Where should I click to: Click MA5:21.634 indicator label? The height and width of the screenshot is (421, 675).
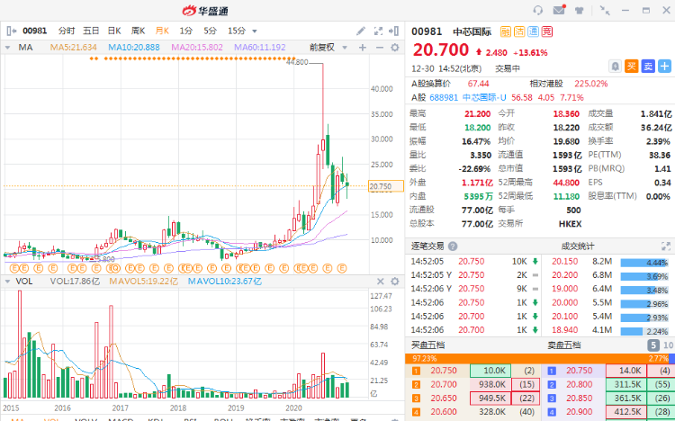pyautogui.click(x=73, y=48)
